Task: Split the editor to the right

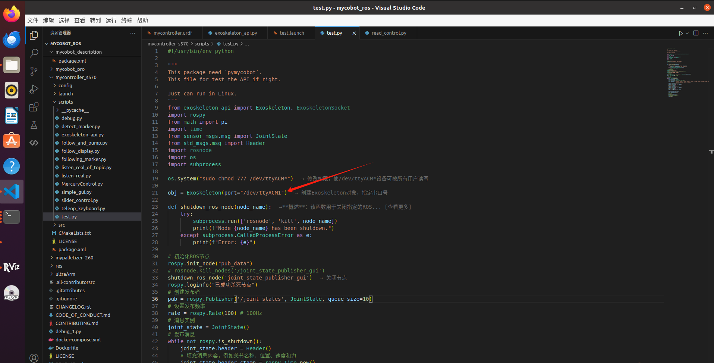Action: tap(696, 33)
